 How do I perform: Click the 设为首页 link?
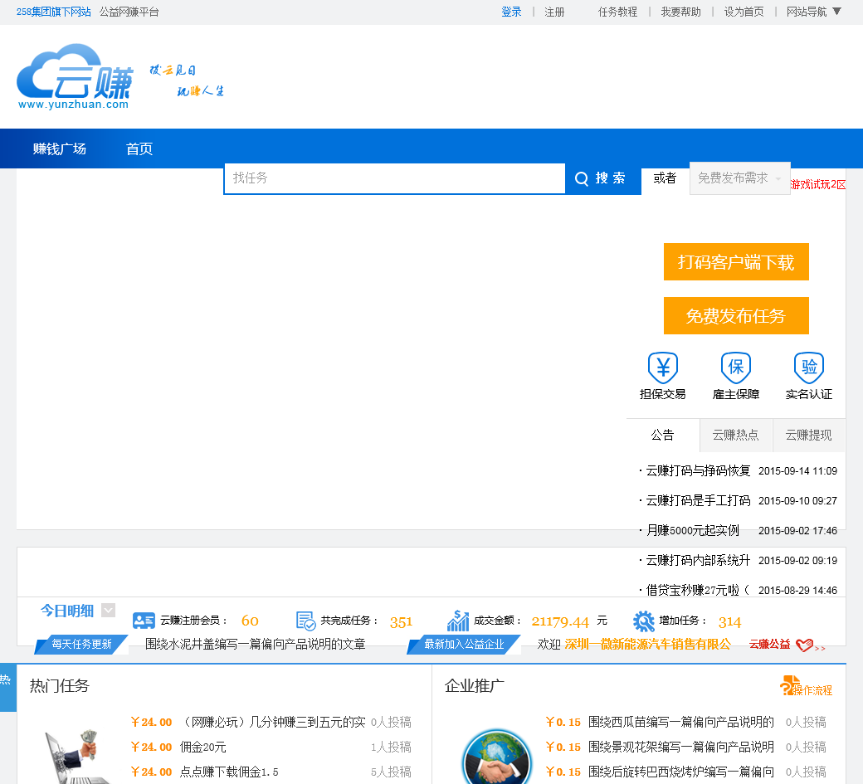pyautogui.click(x=744, y=12)
